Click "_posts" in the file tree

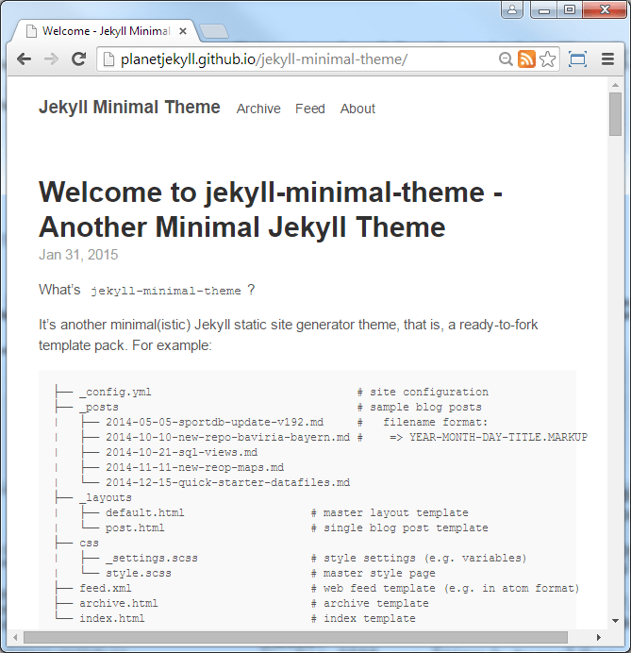pyautogui.click(x=99, y=407)
